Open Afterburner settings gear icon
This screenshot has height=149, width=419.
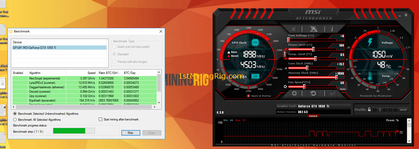pos(295,93)
